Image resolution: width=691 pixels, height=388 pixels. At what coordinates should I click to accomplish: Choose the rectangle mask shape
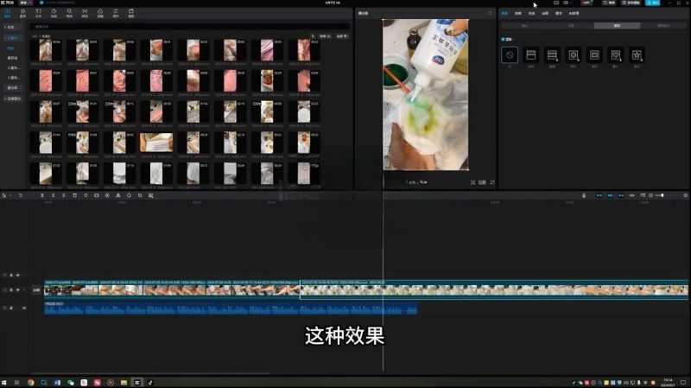[594, 55]
